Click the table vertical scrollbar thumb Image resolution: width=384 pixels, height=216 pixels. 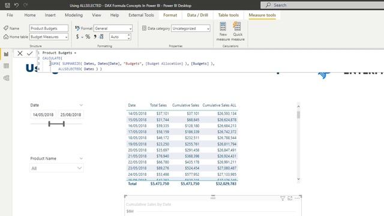(298, 115)
